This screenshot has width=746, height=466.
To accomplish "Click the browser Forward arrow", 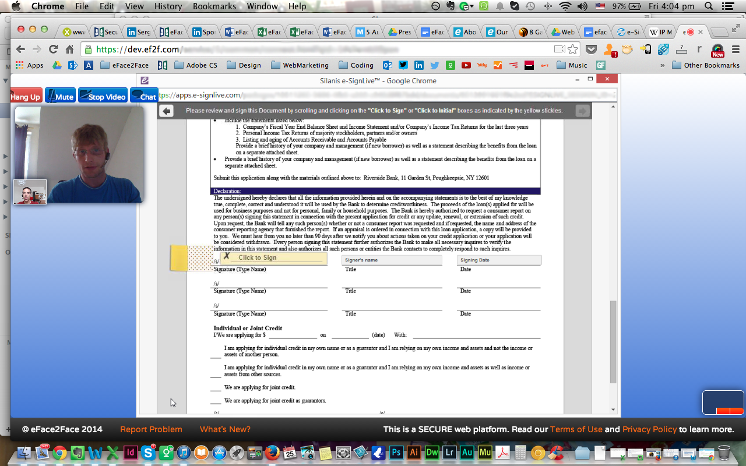I will pyautogui.click(x=37, y=50).
